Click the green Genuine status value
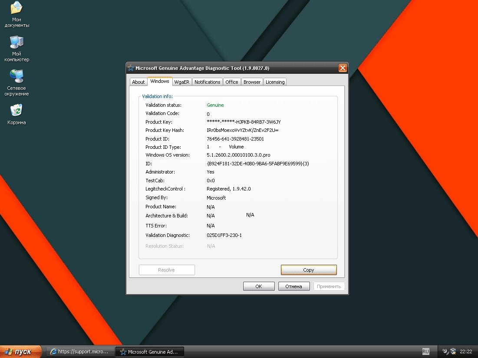Viewport: 478px width, 358px height. click(x=215, y=105)
